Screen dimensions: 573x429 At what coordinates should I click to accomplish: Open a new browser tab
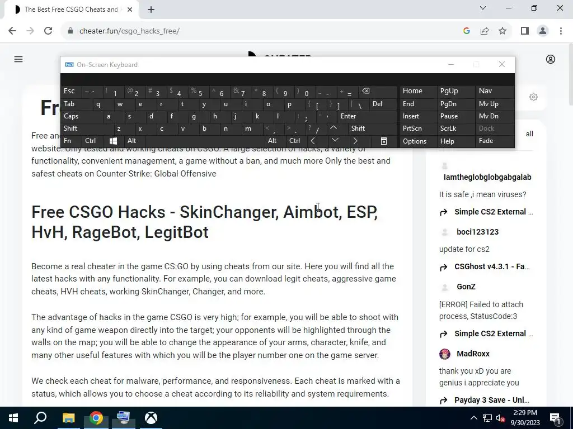151,9
